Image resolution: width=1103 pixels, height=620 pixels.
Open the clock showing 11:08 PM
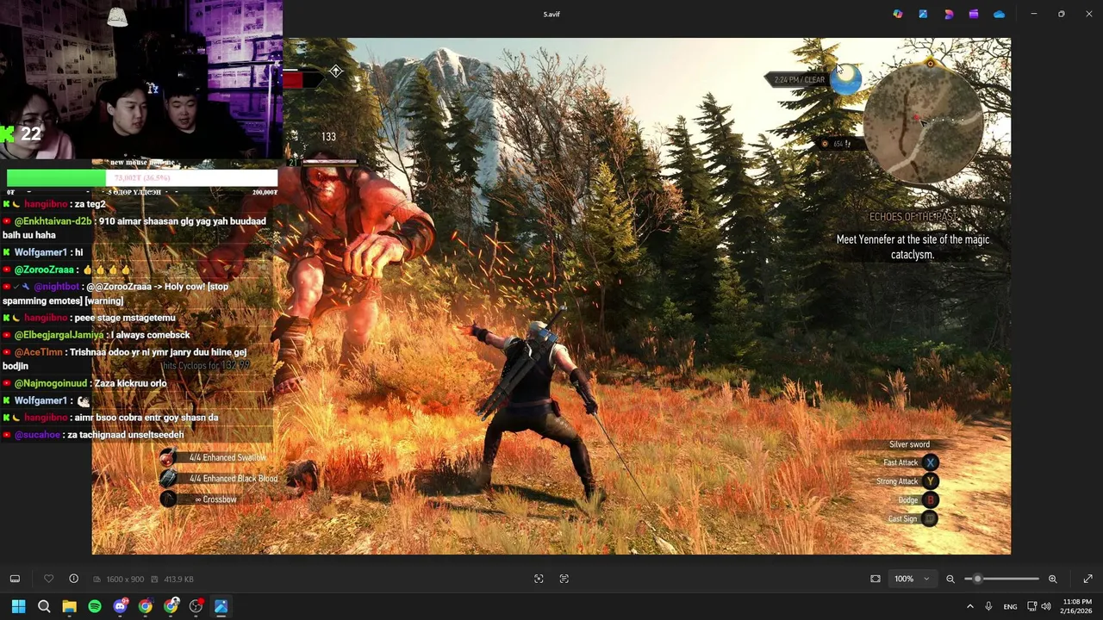coord(1077,606)
